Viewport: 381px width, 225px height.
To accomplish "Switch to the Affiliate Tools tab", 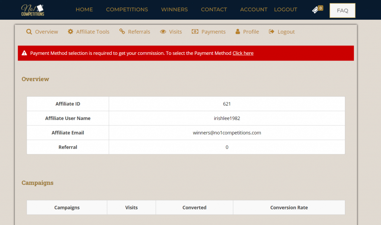I will 93,32.
